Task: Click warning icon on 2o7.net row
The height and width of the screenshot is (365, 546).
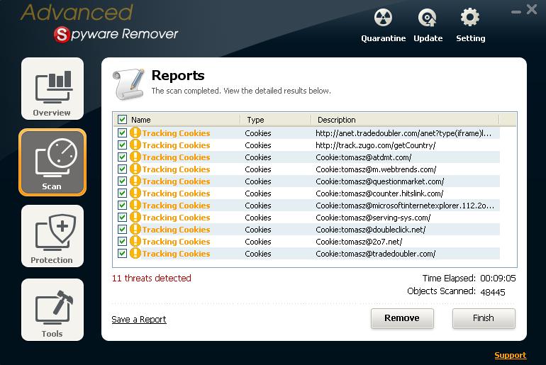Action: [x=135, y=242]
